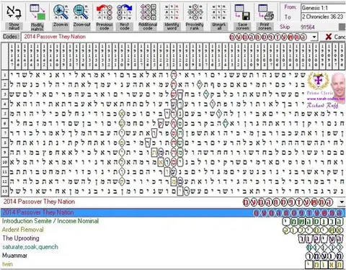Viewport: 346px width, 270px height.
Task: Click the Save screen label button
Action: [x=242, y=26]
